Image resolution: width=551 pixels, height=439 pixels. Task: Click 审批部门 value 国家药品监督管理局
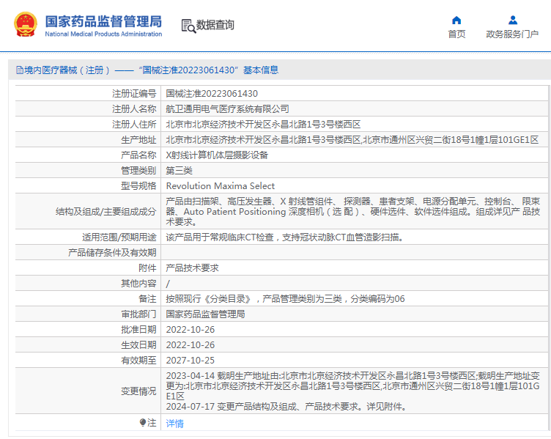click(206, 314)
